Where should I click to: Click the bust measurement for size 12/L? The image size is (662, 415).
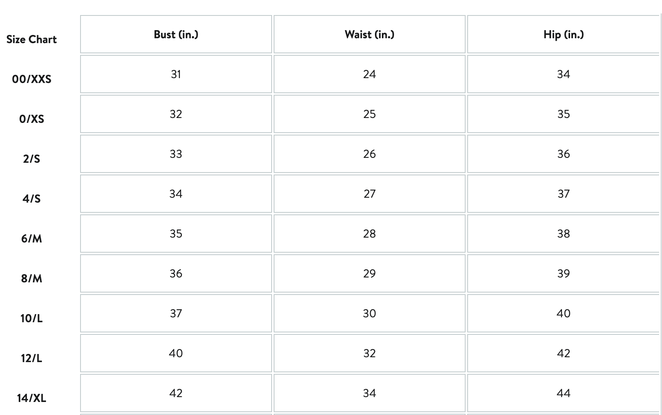176,353
